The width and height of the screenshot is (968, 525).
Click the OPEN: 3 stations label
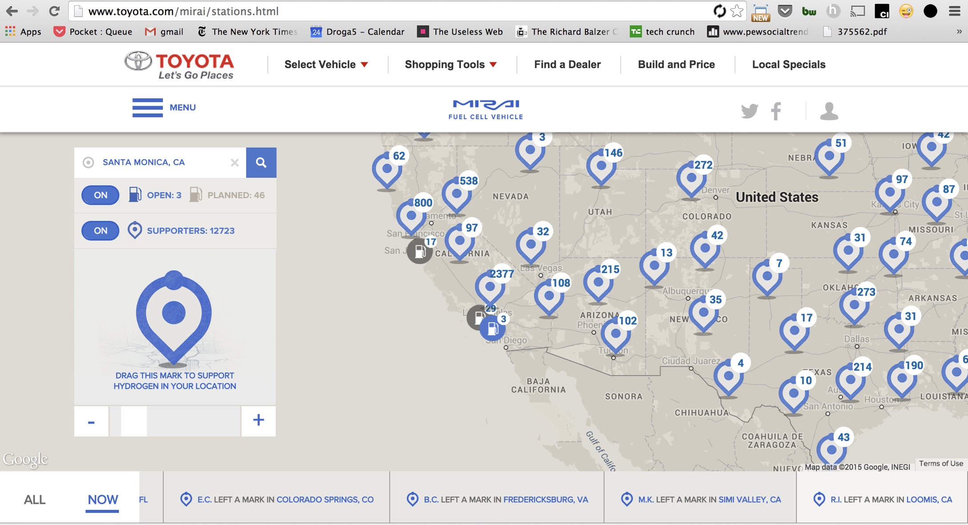coord(164,195)
